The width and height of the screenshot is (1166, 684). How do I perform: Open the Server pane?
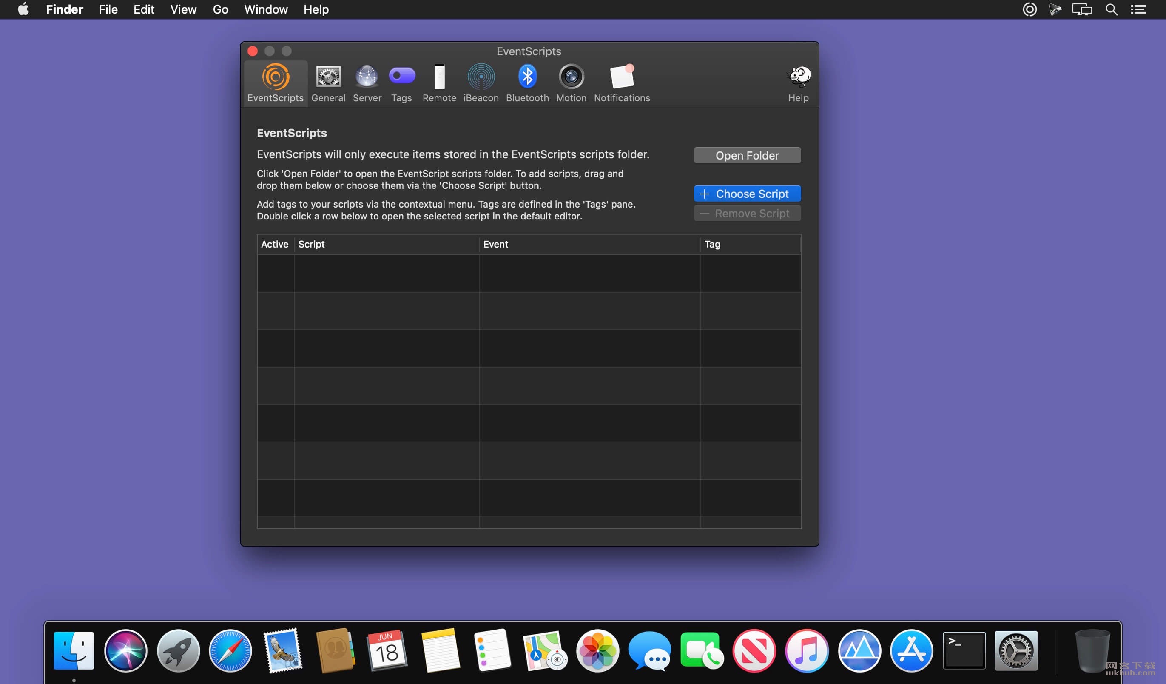pos(367,83)
